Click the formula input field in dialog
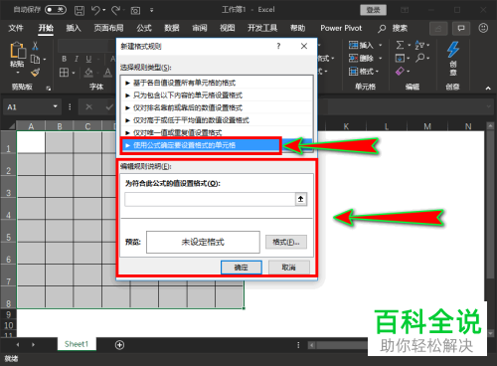The image size is (497, 366). coord(210,199)
